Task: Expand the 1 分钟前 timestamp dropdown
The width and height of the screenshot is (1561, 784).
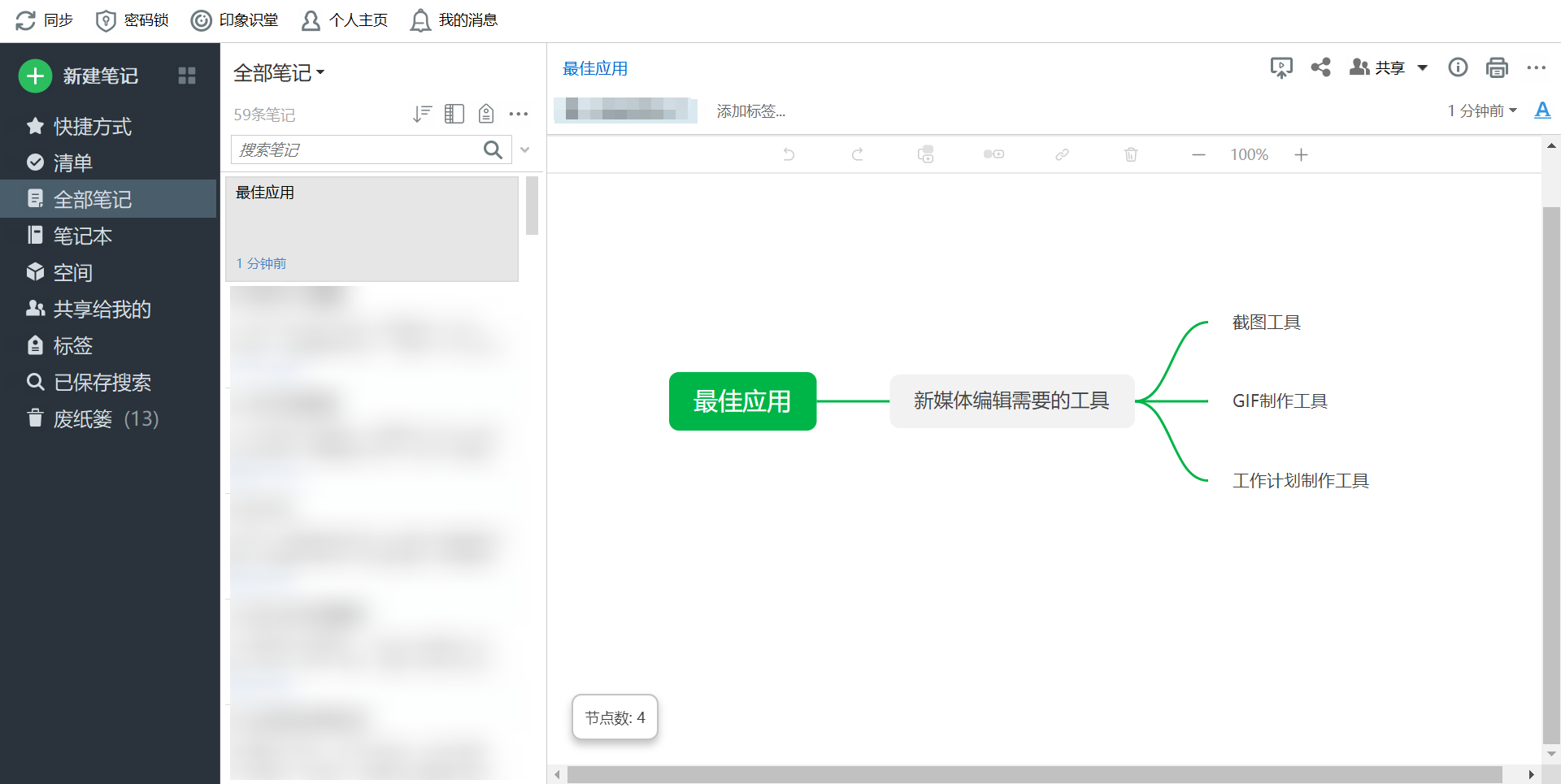Action: point(1514,110)
